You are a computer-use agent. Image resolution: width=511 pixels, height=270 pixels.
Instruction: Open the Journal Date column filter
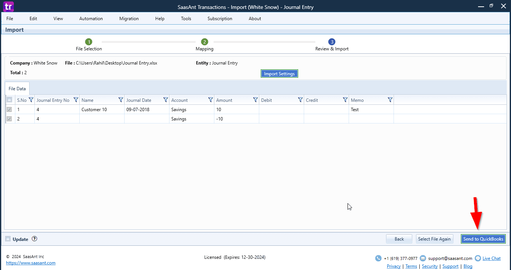click(166, 100)
